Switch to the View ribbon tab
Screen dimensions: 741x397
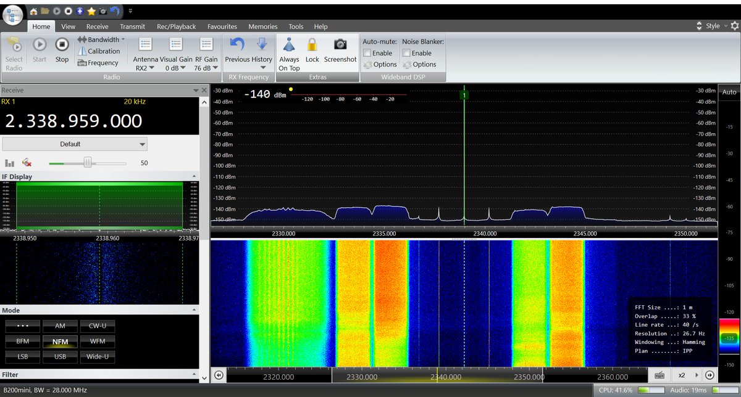pyautogui.click(x=68, y=27)
